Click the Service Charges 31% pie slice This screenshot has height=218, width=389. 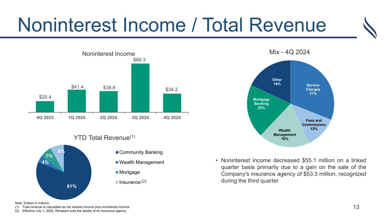point(312,88)
